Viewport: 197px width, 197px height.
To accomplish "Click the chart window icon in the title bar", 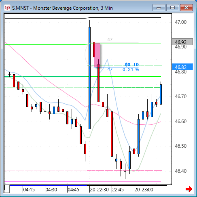I will [x=7, y=8].
